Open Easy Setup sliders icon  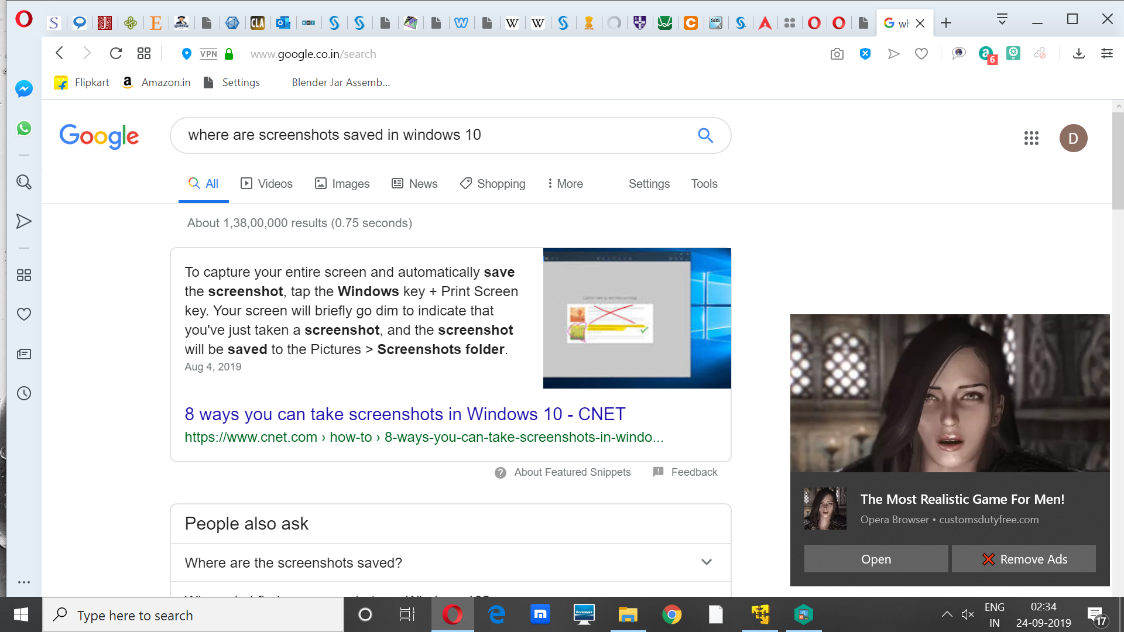coord(1107,54)
